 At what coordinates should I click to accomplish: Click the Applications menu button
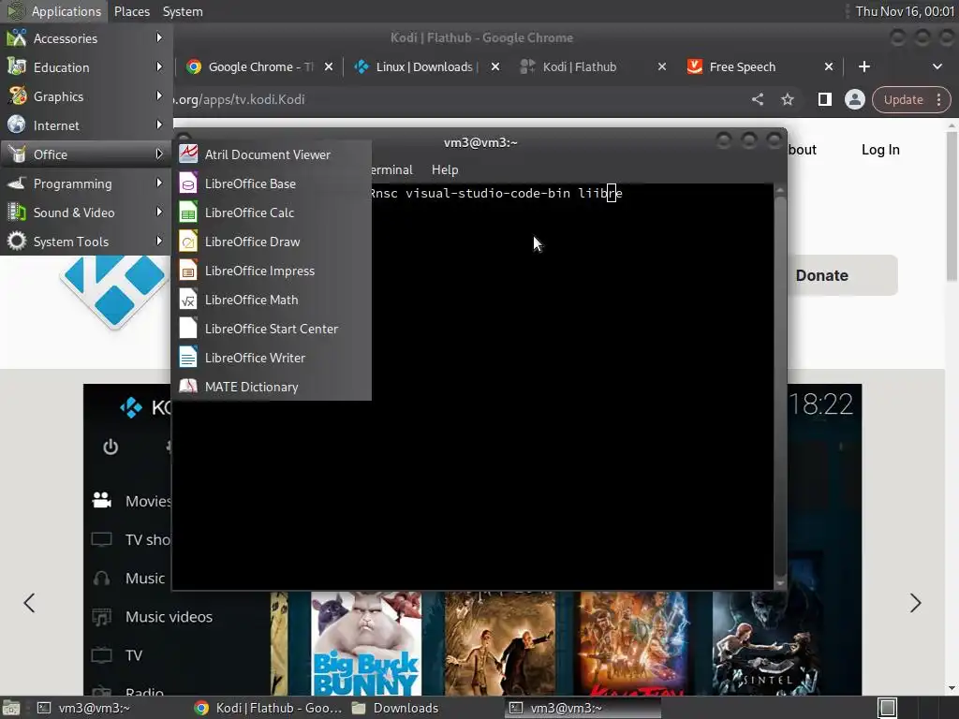[53, 11]
